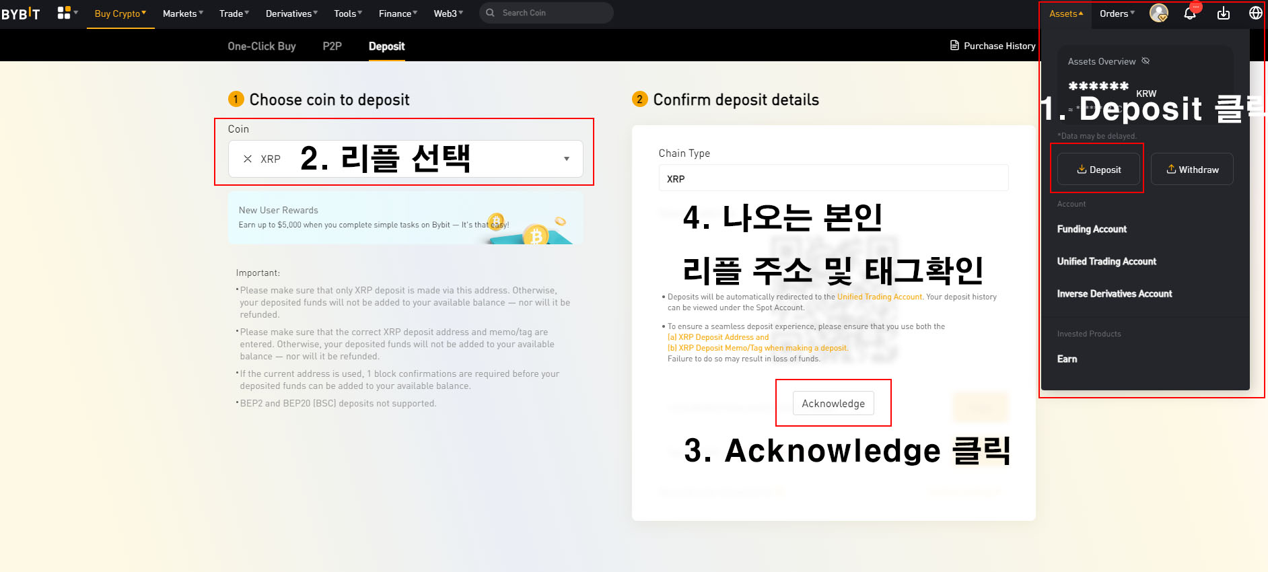Viewport: 1268px width, 572px height.
Task: Click the Deposit button in Assets panel
Action: pyautogui.click(x=1098, y=169)
